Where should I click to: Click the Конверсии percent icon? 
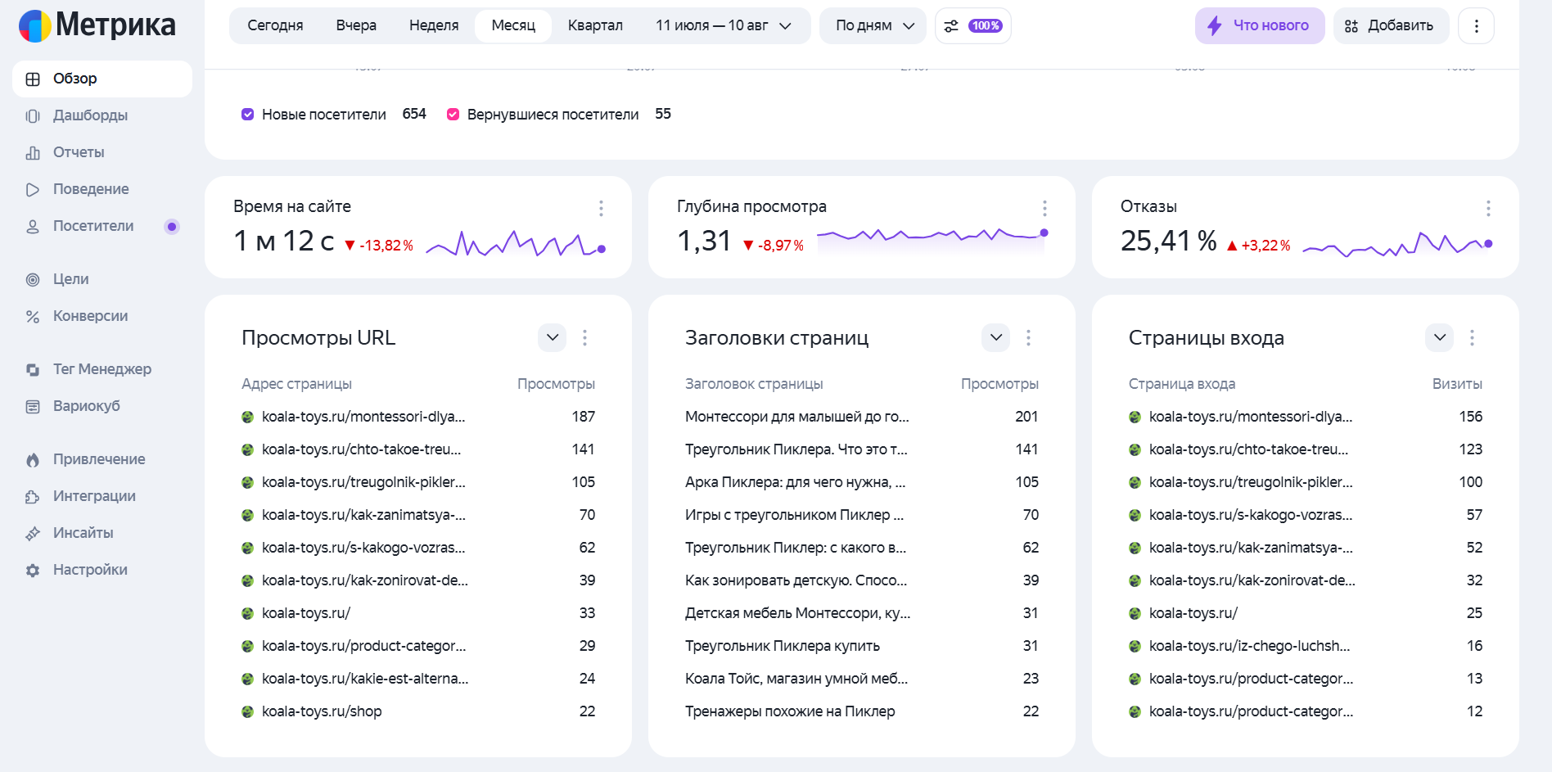33,316
